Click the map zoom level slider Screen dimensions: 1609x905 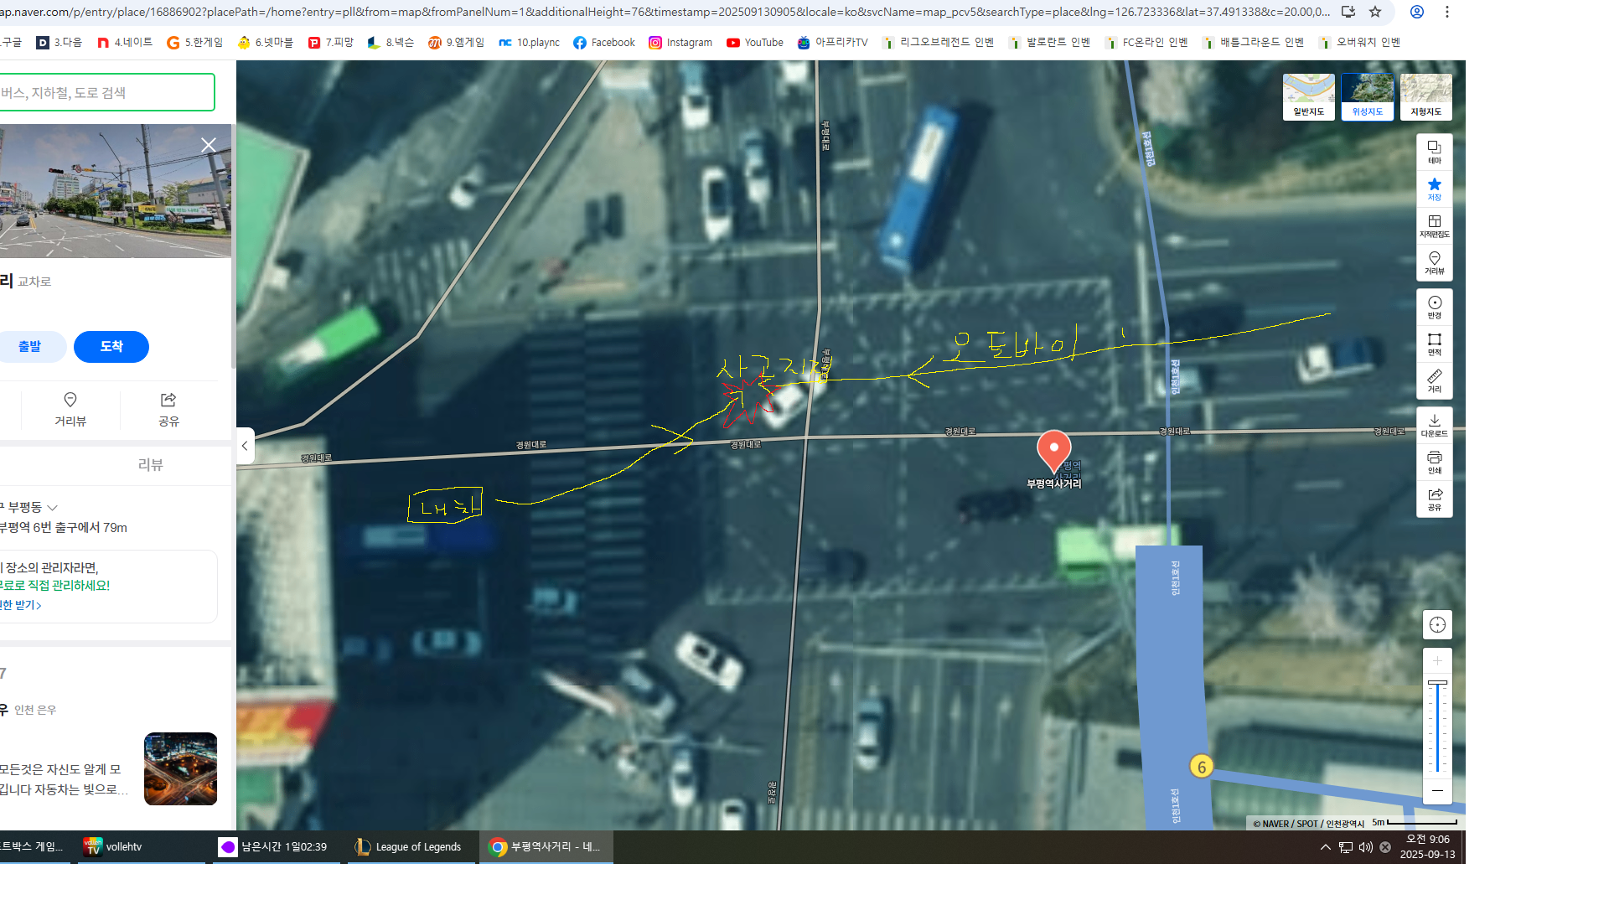(1437, 725)
